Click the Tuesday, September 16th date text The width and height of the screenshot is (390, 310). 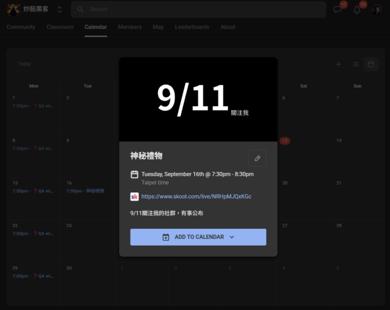point(198,174)
